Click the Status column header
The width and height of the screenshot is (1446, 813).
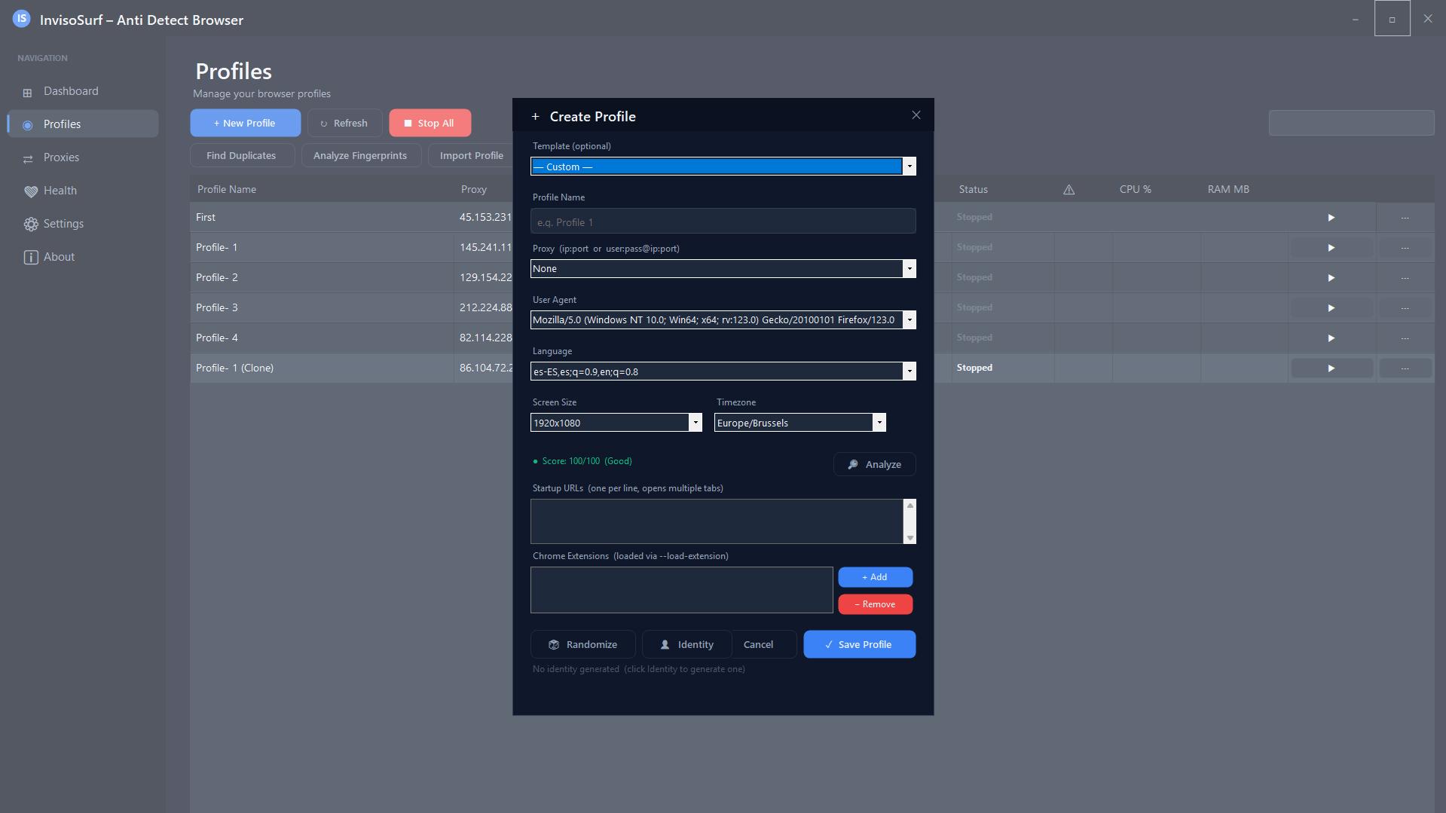[973, 189]
